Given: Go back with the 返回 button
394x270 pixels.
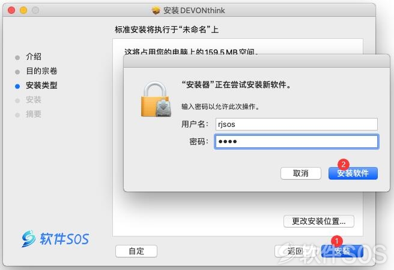Looking at the screenshot, I should pyautogui.click(x=295, y=251).
